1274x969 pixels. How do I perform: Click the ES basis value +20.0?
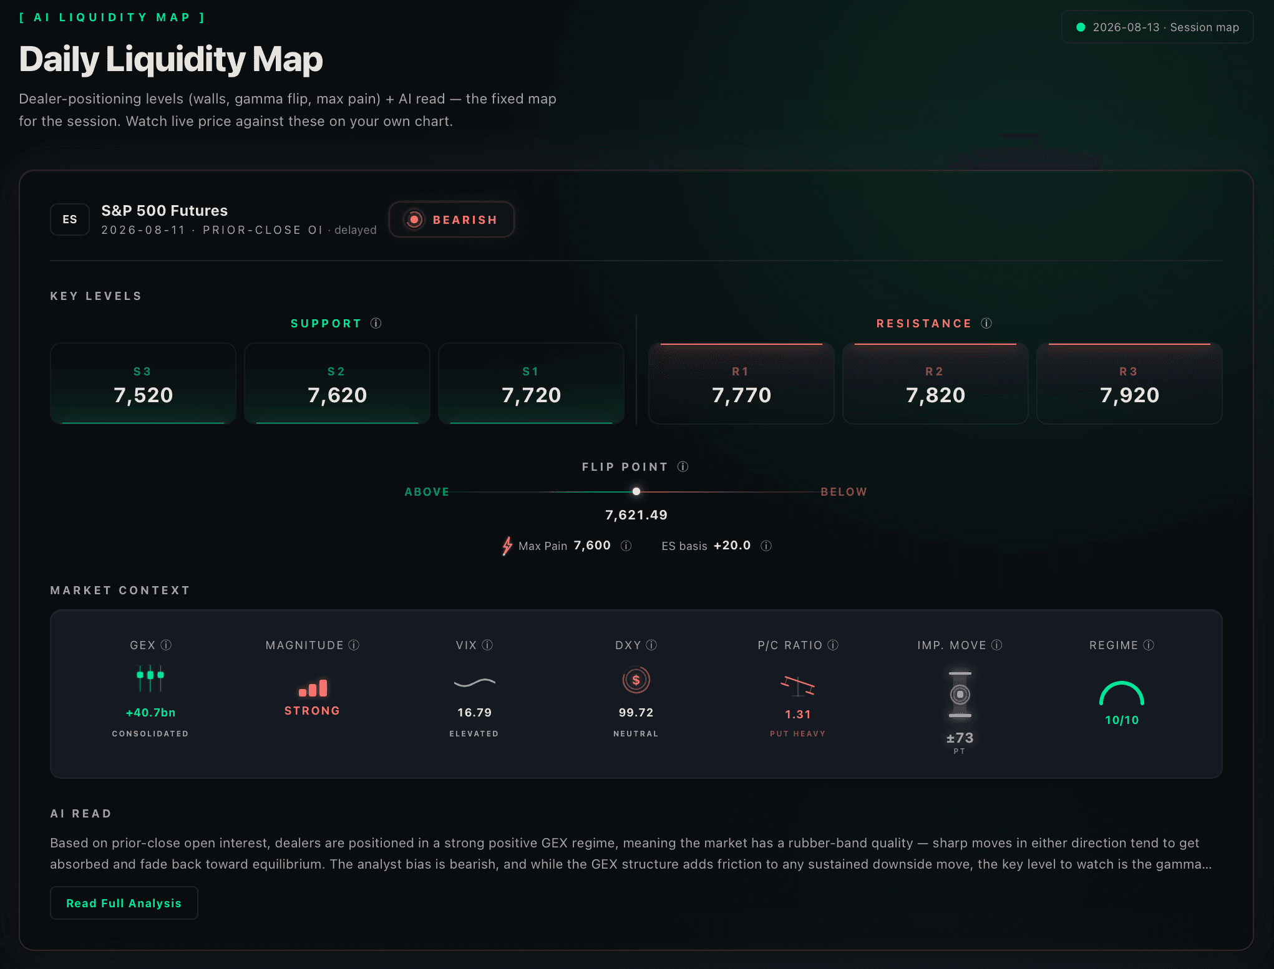(732, 546)
